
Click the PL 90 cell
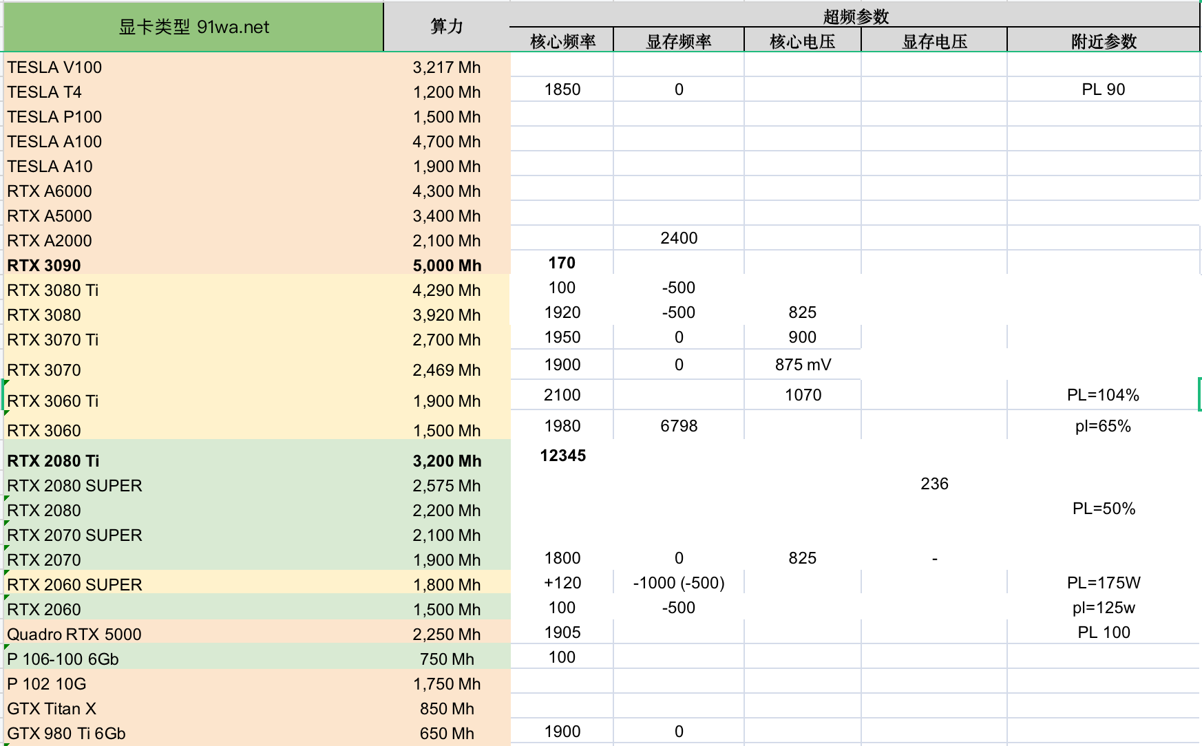click(1104, 89)
